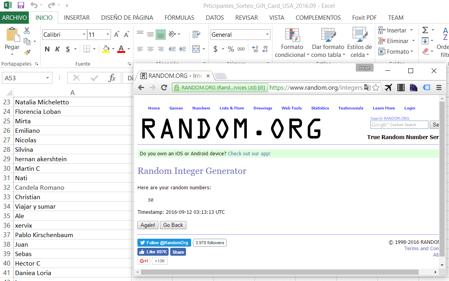The width and height of the screenshot is (449, 281).
Task: Switch to REVISAR ribbon tab
Action: coord(246,18)
